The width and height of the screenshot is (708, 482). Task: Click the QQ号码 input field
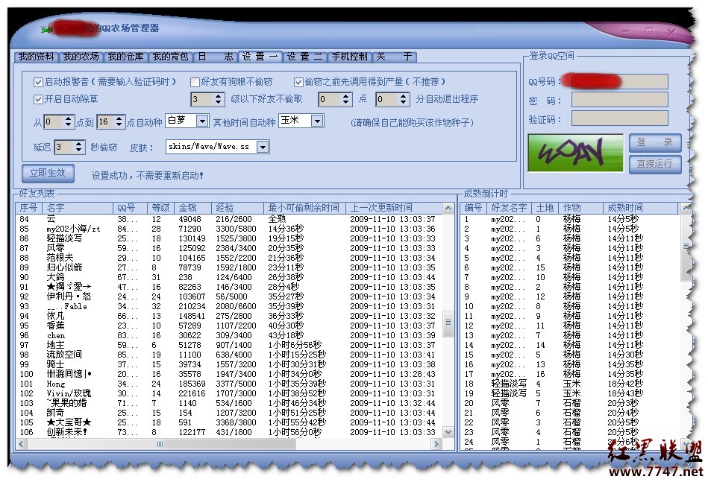pyautogui.click(x=619, y=82)
